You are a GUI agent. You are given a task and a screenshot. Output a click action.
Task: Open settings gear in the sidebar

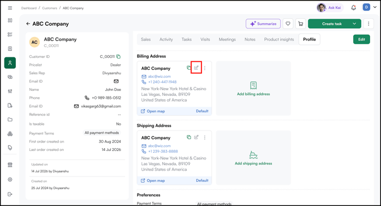[x=10, y=179]
